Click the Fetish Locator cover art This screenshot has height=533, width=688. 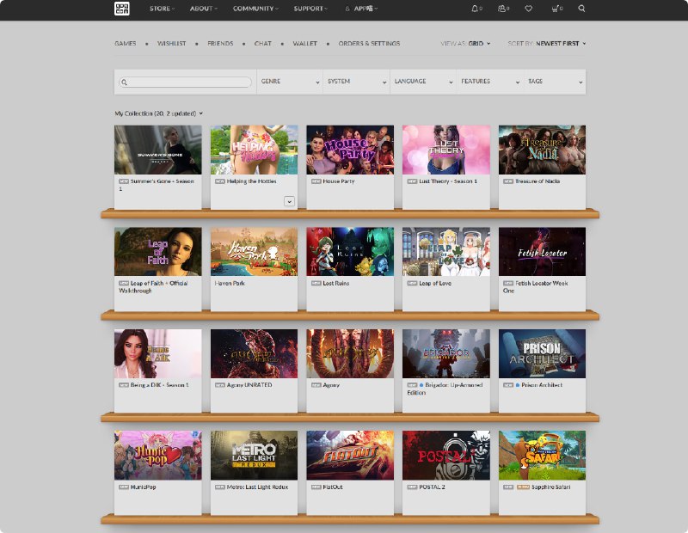pyautogui.click(x=542, y=252)
